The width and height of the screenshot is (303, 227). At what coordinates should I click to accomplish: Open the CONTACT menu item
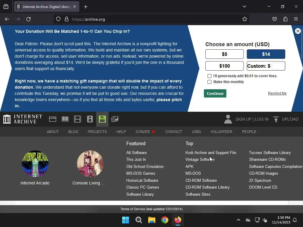click(x=174, y=132)
